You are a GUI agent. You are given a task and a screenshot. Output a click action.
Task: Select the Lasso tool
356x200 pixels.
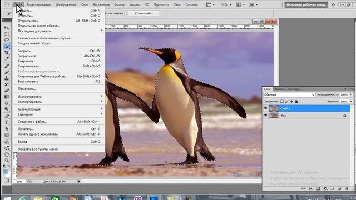[7, 40]
